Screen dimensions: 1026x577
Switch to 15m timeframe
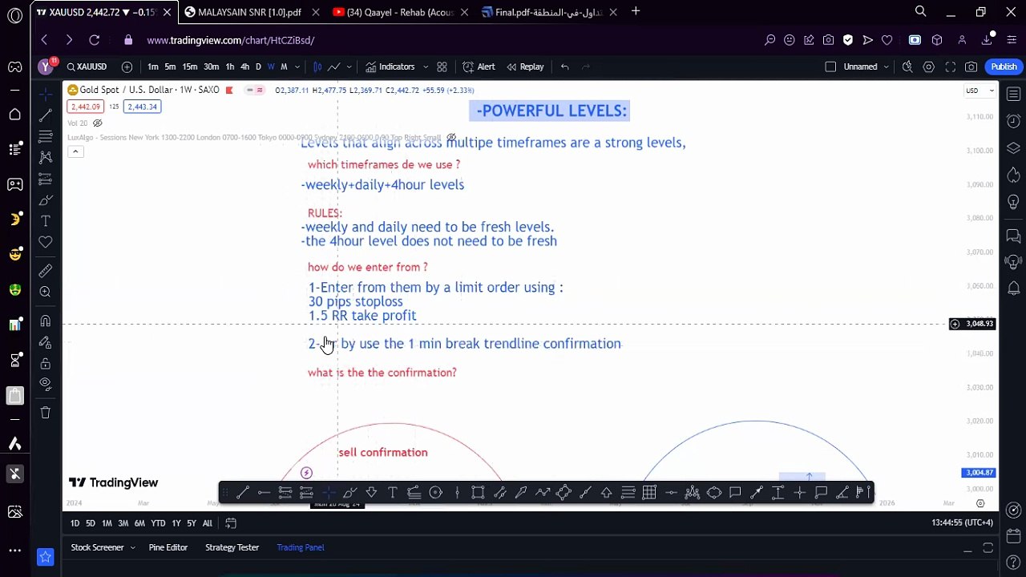click(x=189, y=67)
